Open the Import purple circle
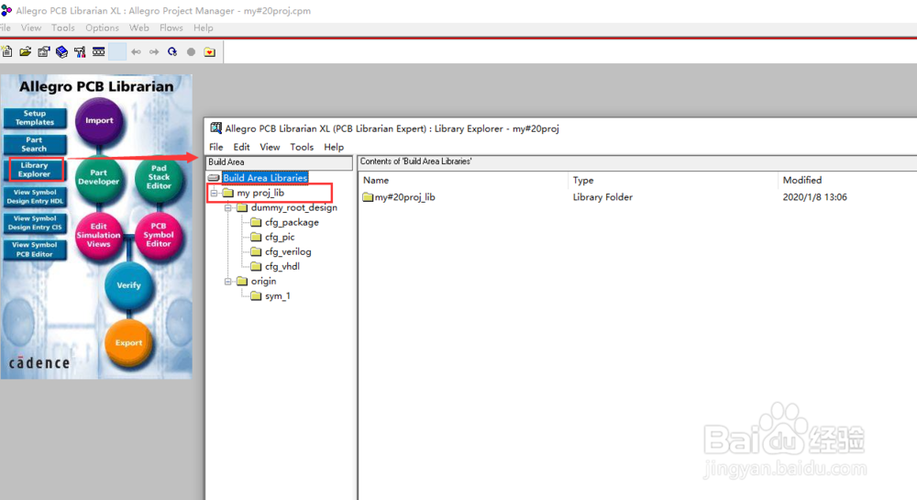Viewport: 917px width, 500px height. pos(99,120)
